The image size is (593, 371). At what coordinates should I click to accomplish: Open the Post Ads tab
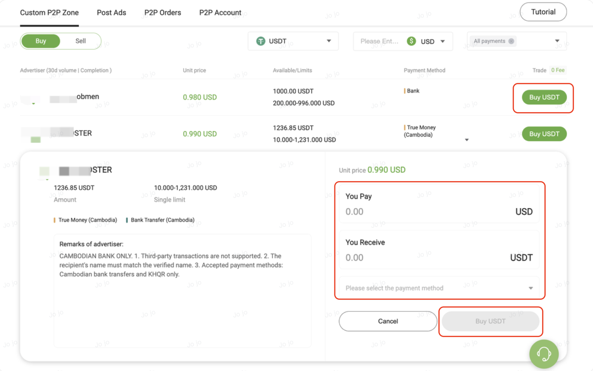click(111, 13)
